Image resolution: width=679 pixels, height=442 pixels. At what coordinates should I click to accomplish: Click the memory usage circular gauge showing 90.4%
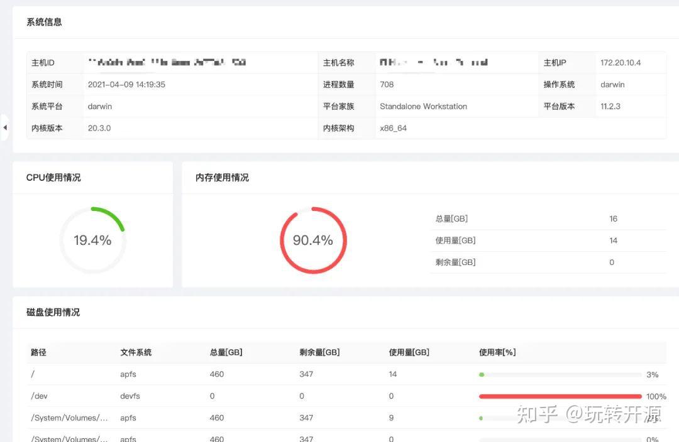[x=313, y=240]
